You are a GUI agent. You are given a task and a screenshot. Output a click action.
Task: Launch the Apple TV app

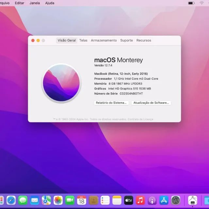129,200
